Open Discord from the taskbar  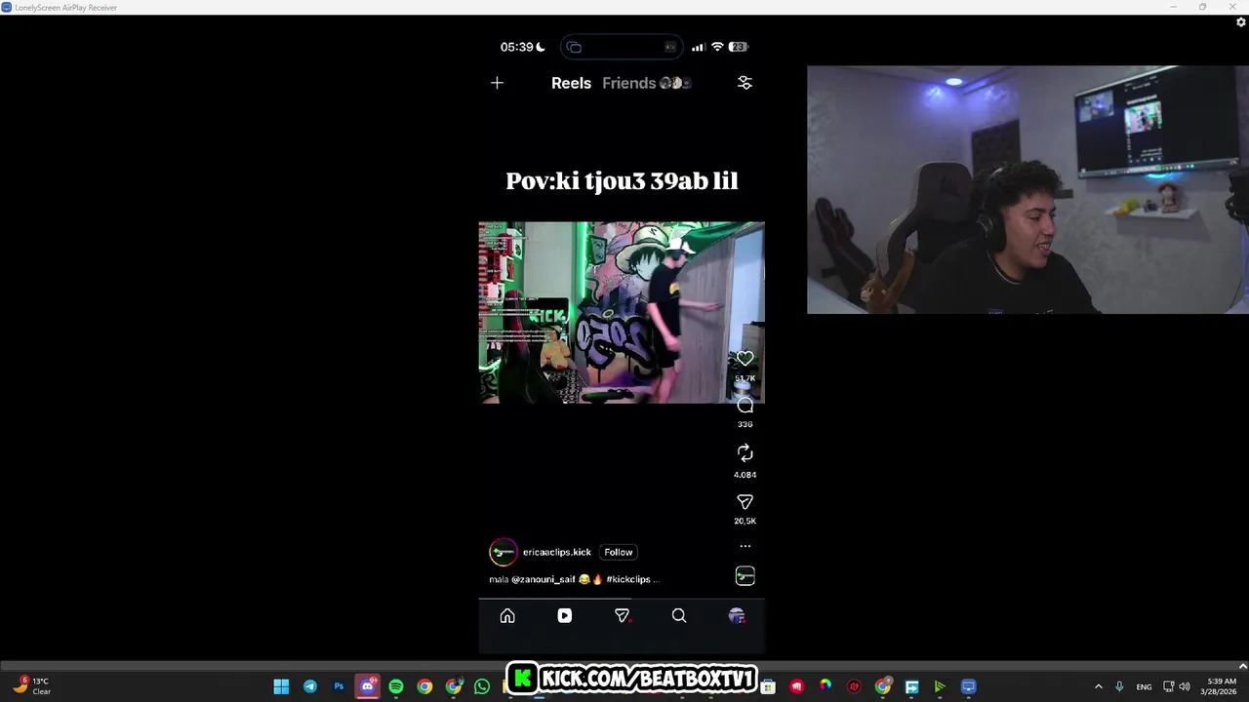point(367,686)
